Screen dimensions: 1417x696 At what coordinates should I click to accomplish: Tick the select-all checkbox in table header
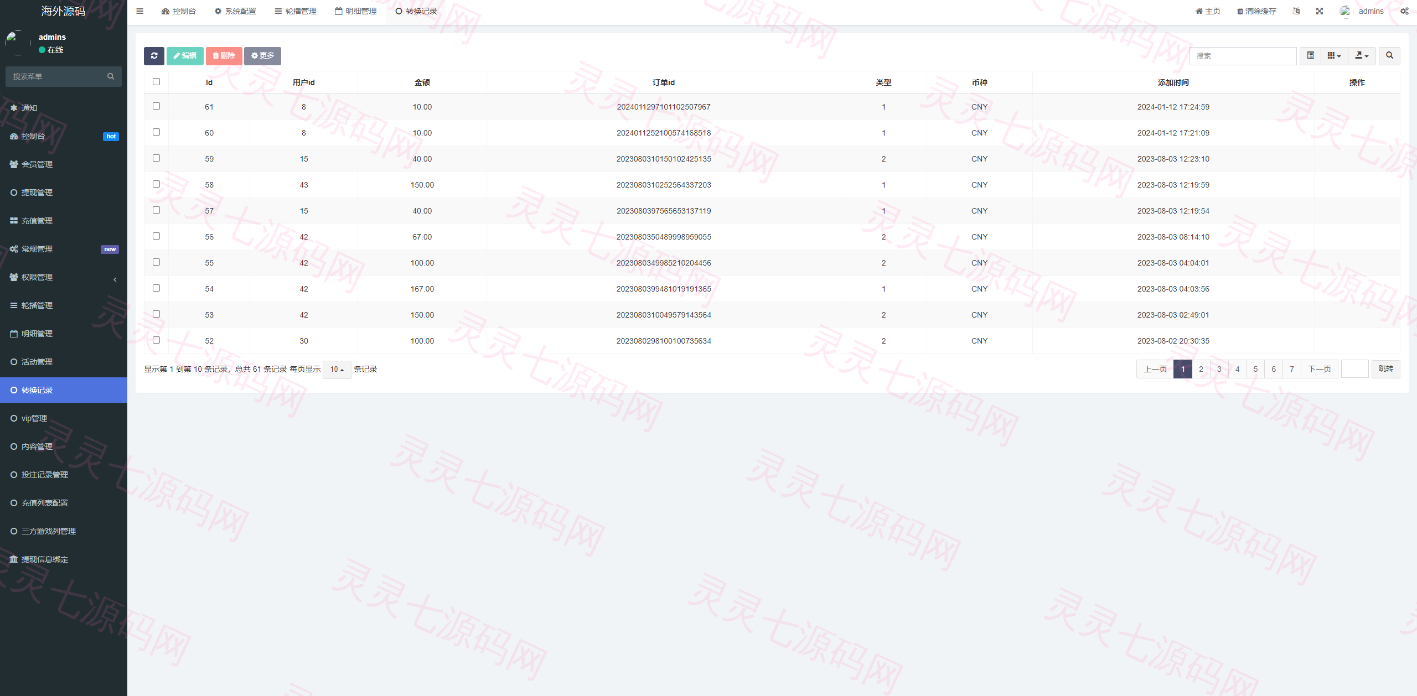(156, 82)
